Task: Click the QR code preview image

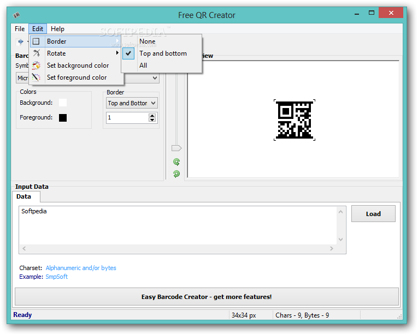Action: pyautogui.click(x=295, y=120)
